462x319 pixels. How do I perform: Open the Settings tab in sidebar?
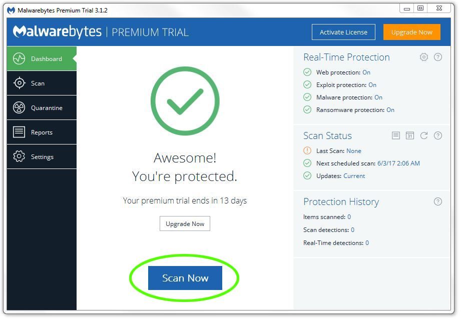[42, 156]
